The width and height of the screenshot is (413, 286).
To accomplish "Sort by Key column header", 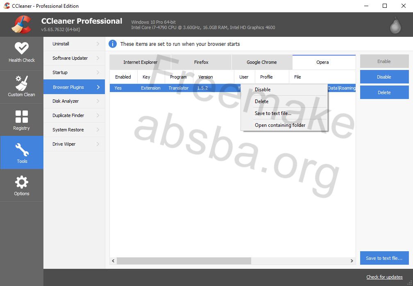I will 151,77.
